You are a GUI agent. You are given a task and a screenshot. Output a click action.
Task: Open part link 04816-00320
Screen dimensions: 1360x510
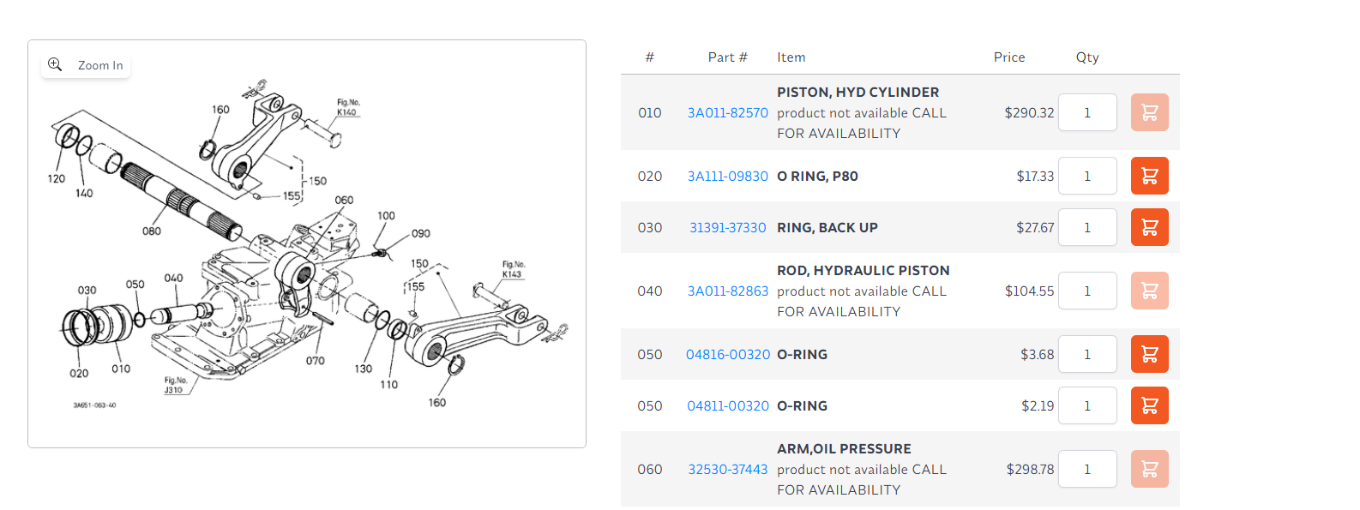click(727, 355)
